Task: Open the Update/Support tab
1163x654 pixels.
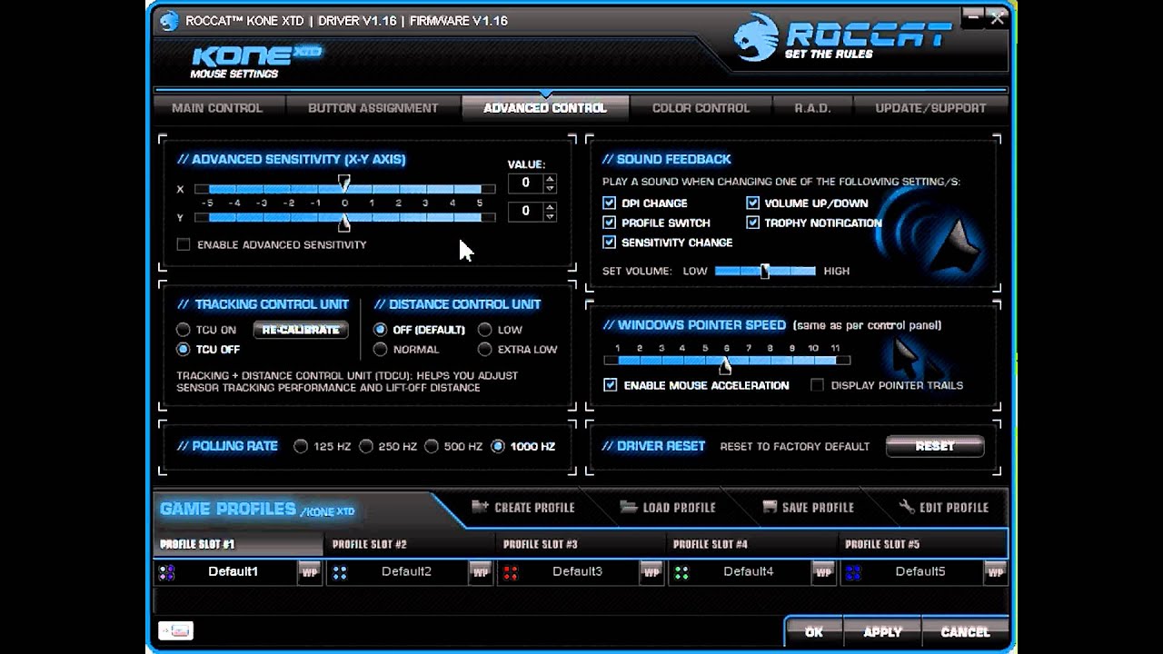Action: 930,108
